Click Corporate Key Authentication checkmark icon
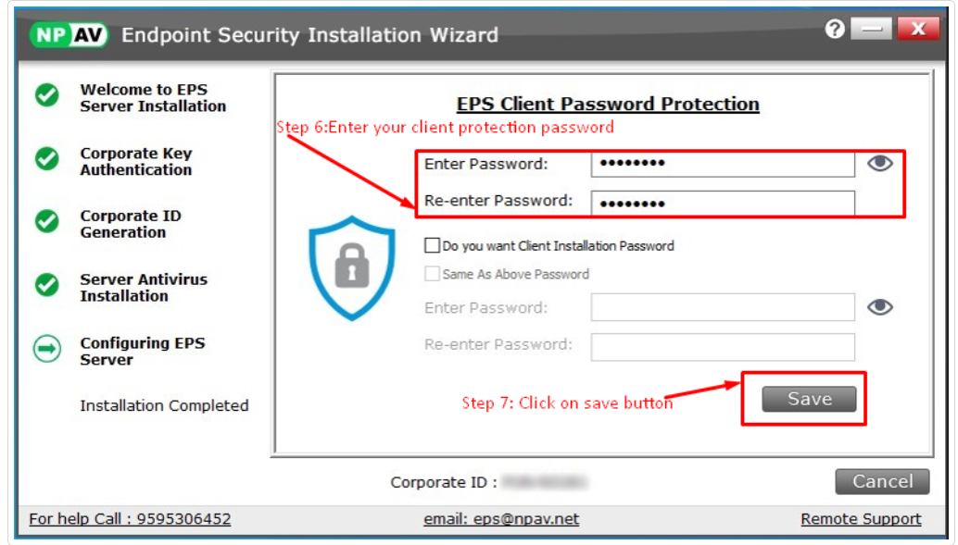 [47, 159]
